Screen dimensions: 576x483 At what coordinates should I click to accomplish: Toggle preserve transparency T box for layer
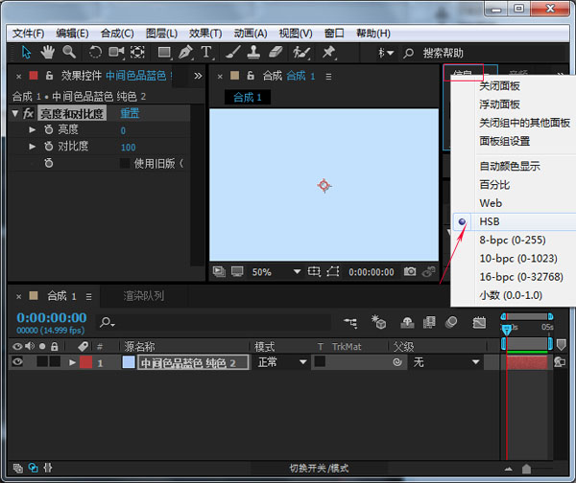click(320, 362)
